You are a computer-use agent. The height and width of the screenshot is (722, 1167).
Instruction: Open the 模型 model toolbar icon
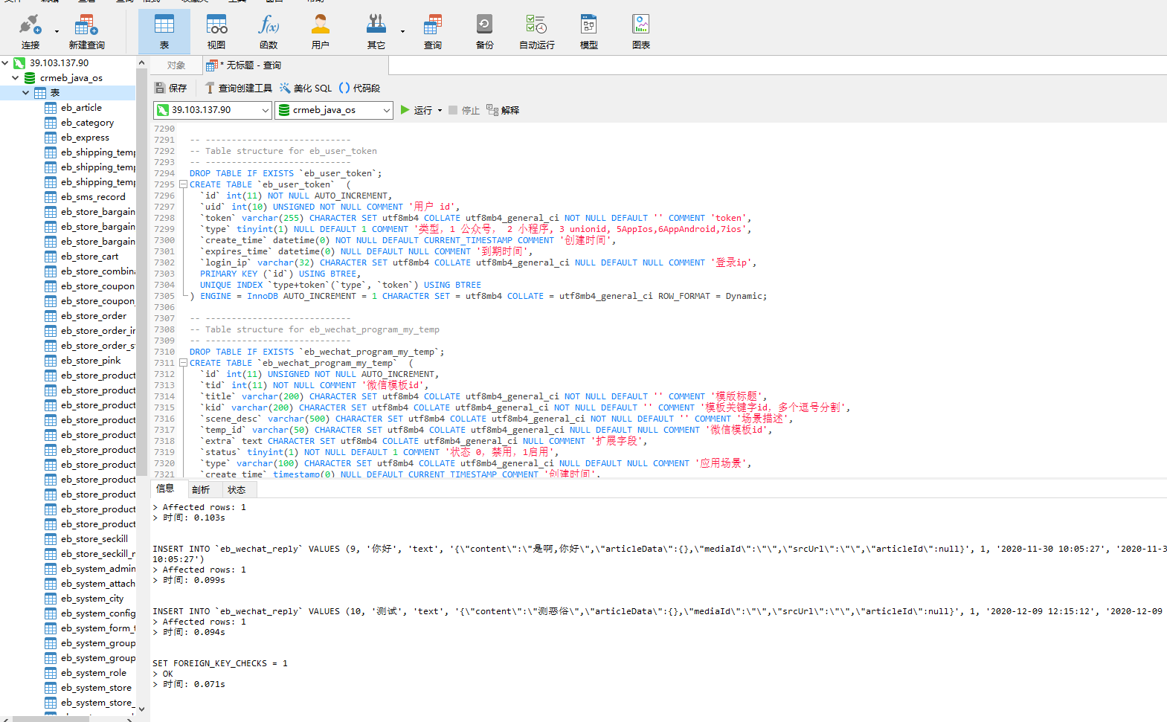(x=588, y=32)
